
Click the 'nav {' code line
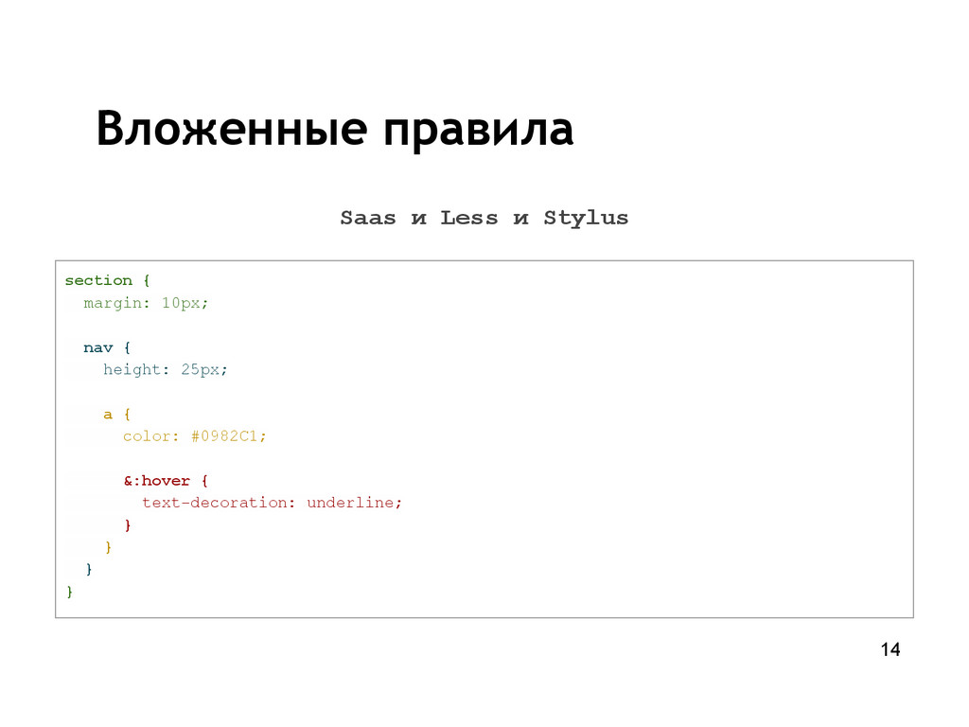(107, 347)
